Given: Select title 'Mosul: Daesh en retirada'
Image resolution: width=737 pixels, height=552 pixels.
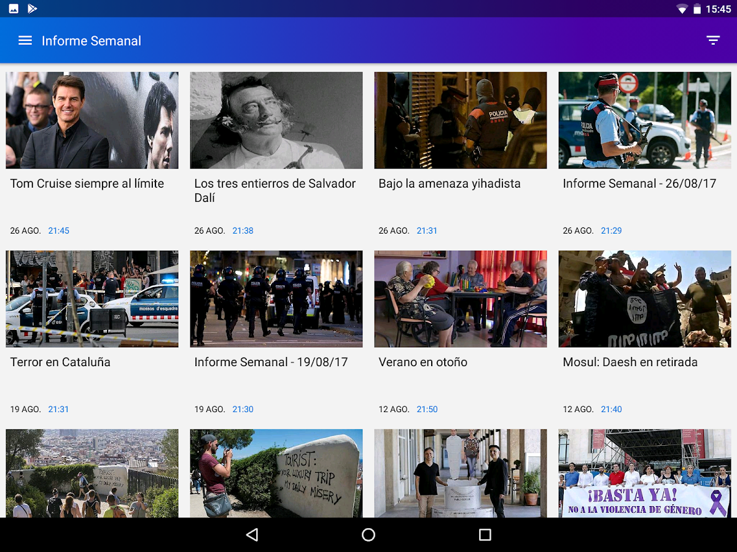Looking at the screenshot, I should click(630, 362).
